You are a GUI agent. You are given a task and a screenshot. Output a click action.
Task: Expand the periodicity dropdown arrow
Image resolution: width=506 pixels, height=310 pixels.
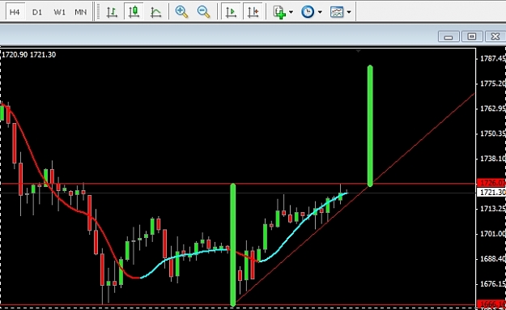320,12
